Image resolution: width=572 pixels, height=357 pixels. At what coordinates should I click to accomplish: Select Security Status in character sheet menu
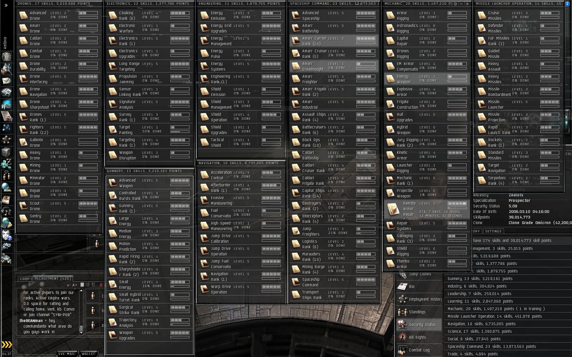pos(420,324)
